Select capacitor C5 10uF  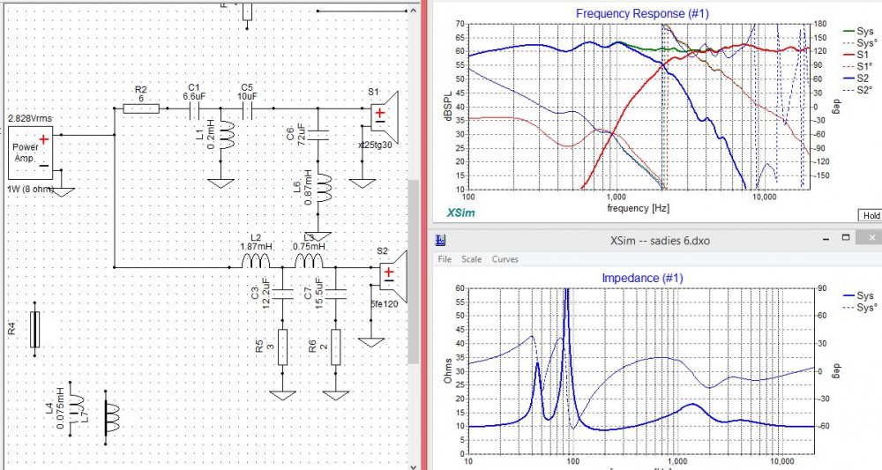pyautogui.click(x=247, y=109)
